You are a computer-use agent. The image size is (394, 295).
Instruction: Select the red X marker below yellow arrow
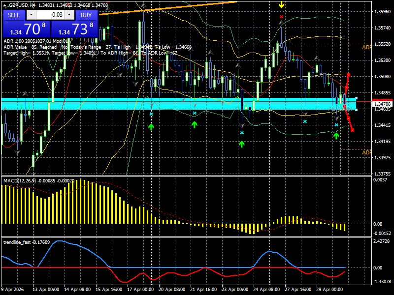[281, 17]
